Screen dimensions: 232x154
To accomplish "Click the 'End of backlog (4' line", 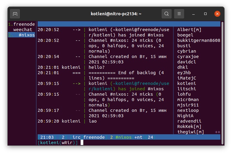I will pyautogui.click(x=126, y=73).
